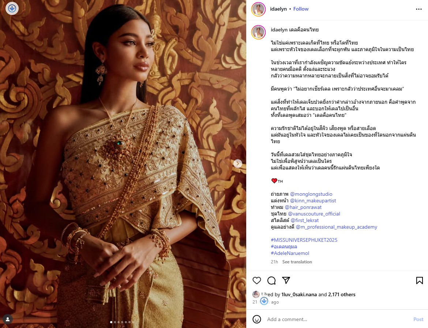Go to next photo with right arrow
The height and width of the screenshot is (328, 428).
click(237, 164)
